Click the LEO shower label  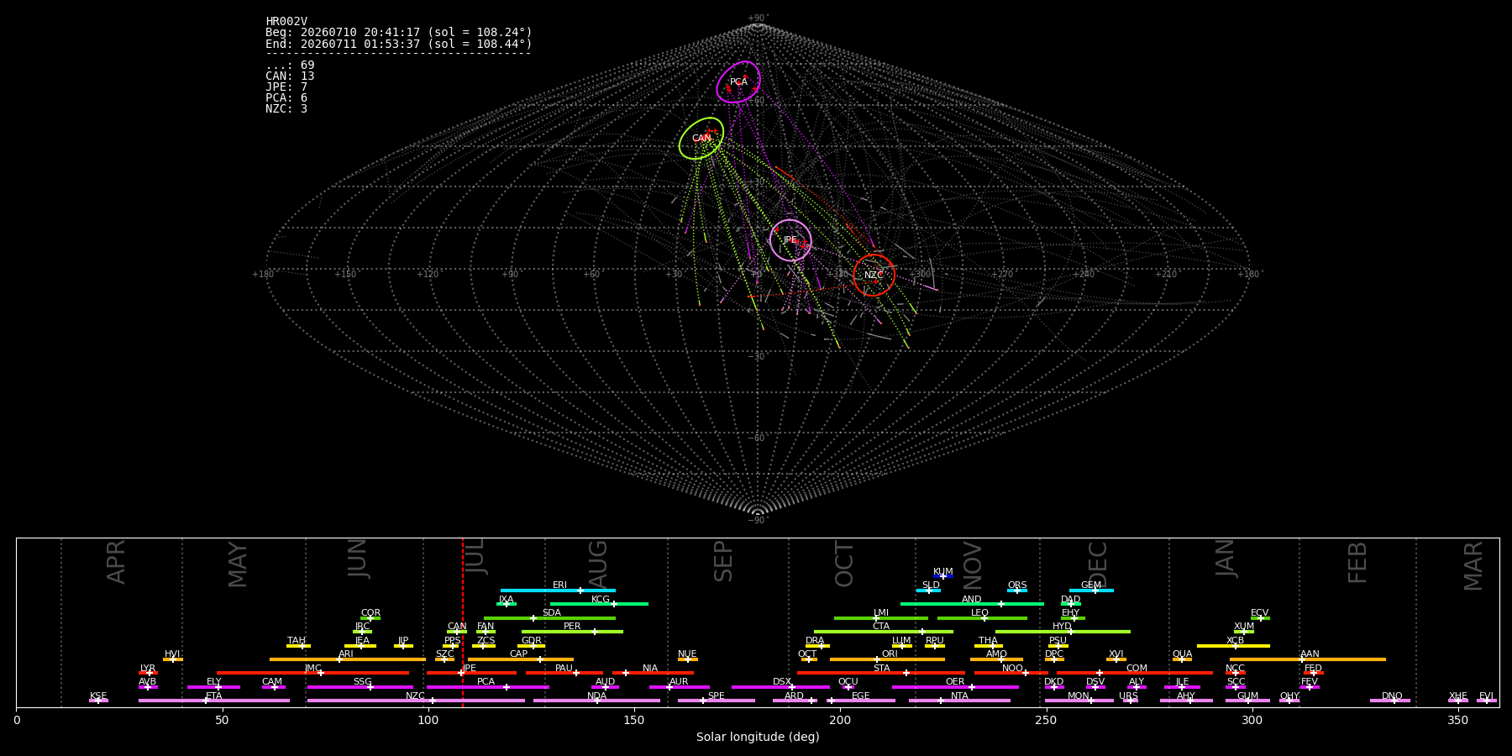979,612
